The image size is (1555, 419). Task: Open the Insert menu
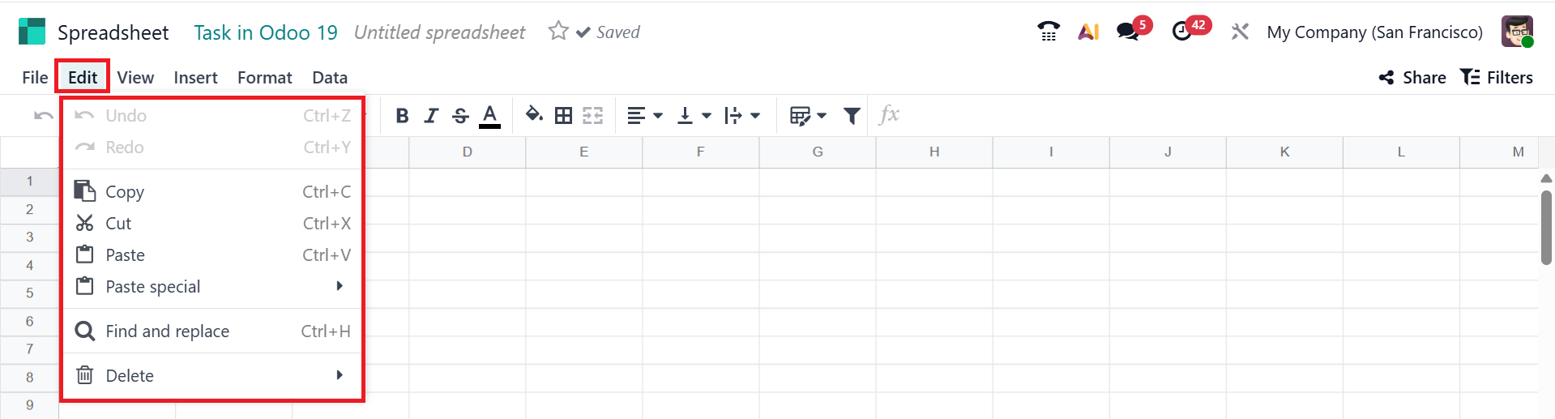click(x=195, y=78)
